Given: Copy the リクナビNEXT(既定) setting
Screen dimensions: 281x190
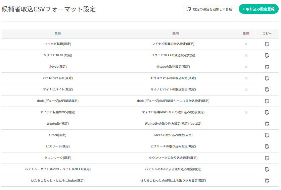Looking at the screenshot, I should point(267,56).
